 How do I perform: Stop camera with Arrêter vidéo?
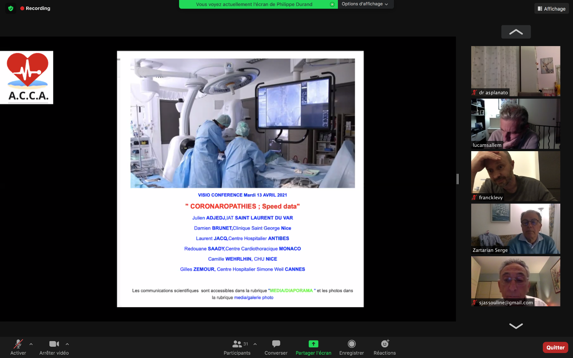(x=54, y=347)
